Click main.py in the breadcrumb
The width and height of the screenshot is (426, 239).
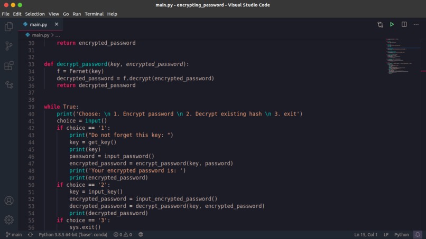point(41,35)
